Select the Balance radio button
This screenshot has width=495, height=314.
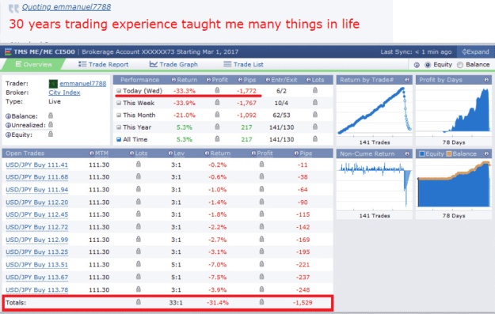(x=460, y=65)
